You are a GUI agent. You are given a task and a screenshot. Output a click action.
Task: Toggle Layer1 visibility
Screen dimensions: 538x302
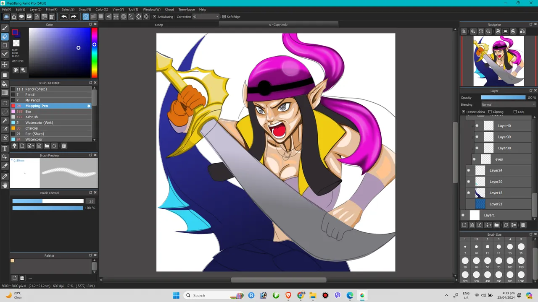pyautogui.click(x=463, y=215)
